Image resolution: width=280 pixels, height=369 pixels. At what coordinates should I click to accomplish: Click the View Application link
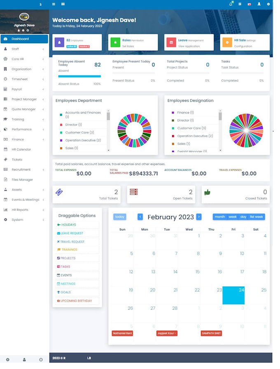pyautogui.click(x=189, y=46)
